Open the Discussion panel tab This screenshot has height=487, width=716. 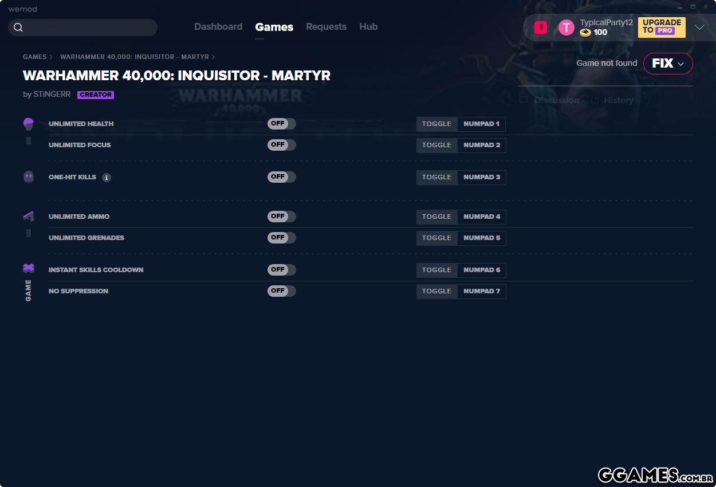click(556, 100)
